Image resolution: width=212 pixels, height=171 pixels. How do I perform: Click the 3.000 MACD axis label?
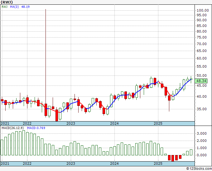[x=202, y=133]
